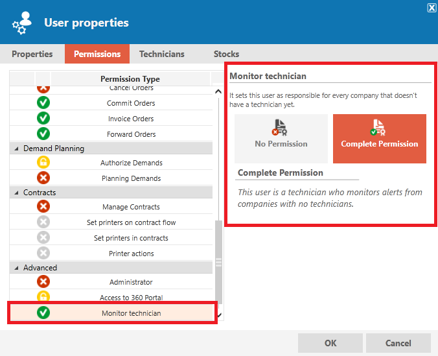This screenshot has width=438, height=356.
Task: Click the user gears icon in header
Action: click(x=22, y=23)
